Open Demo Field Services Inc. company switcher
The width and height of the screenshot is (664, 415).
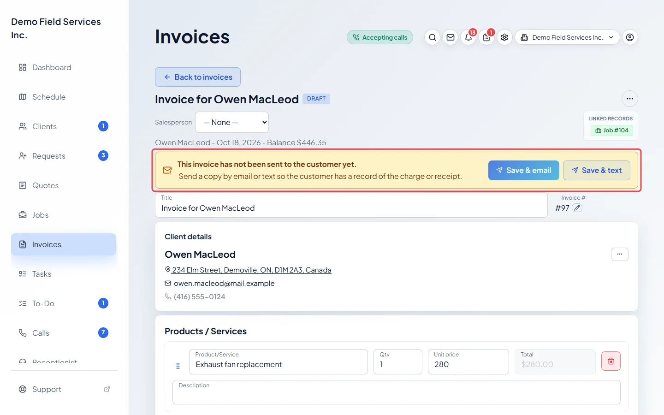coord(567,37)
